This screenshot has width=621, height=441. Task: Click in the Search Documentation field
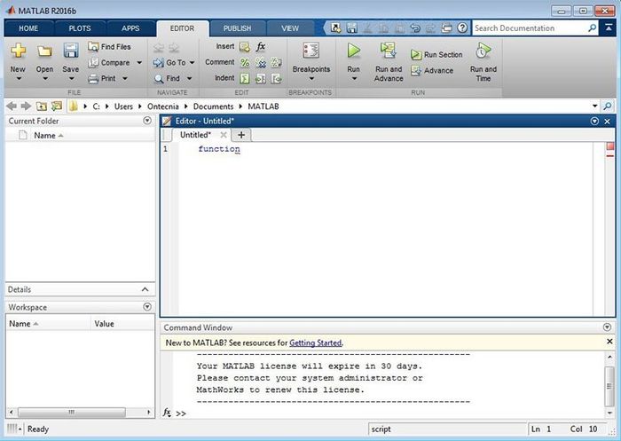pyautogui.click(x=528, y=28)
